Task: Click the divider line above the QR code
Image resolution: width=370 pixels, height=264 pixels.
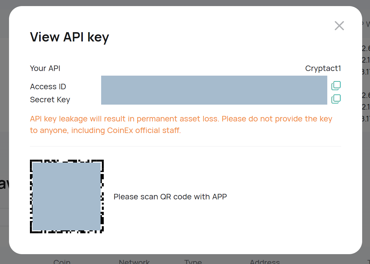Action: (x=185, y=146)
